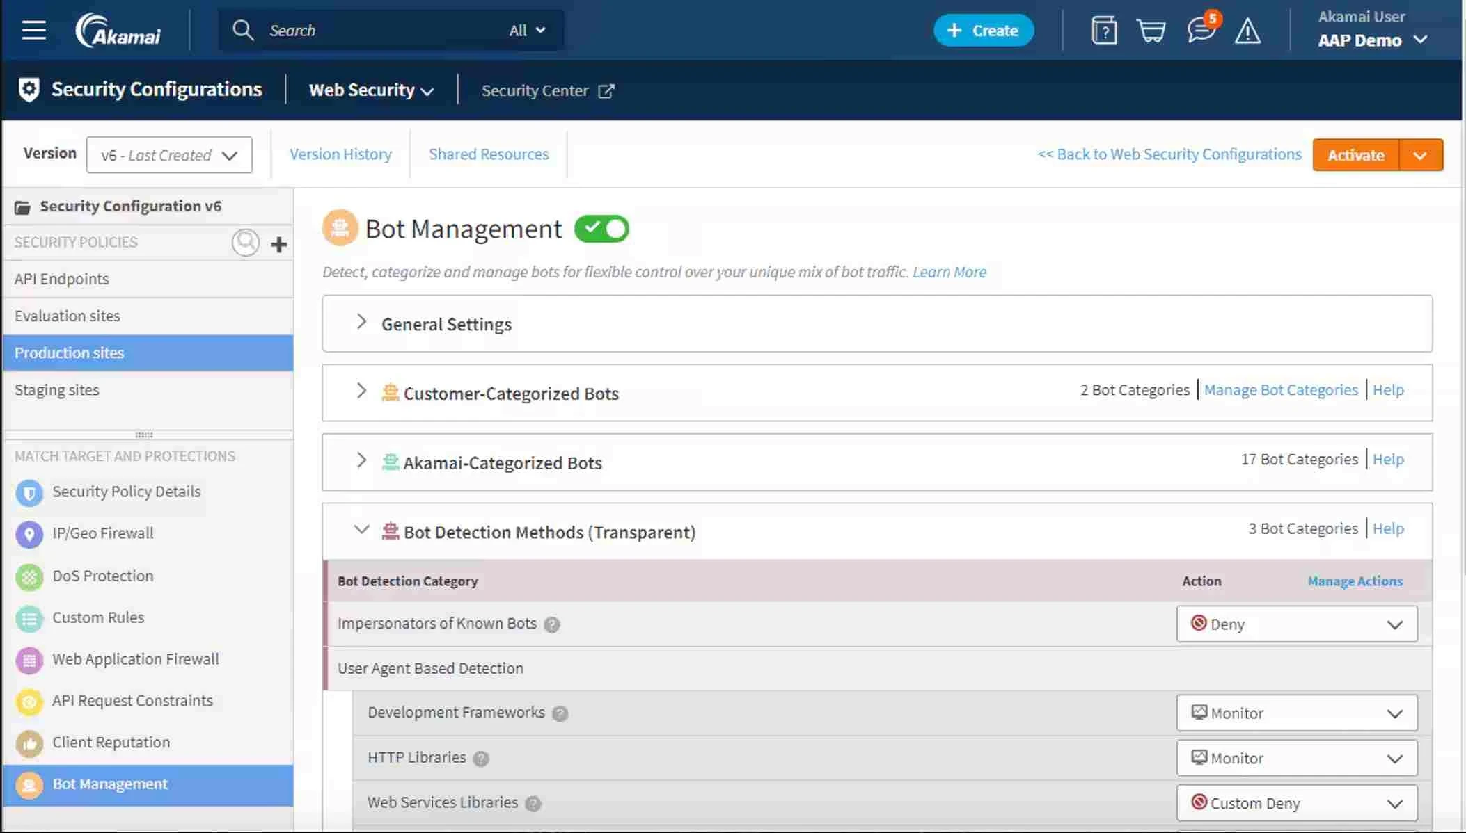The height and width of the screenshot is (833, 1466).
Task: Click the Akamai logo
Action: [118, 29]
